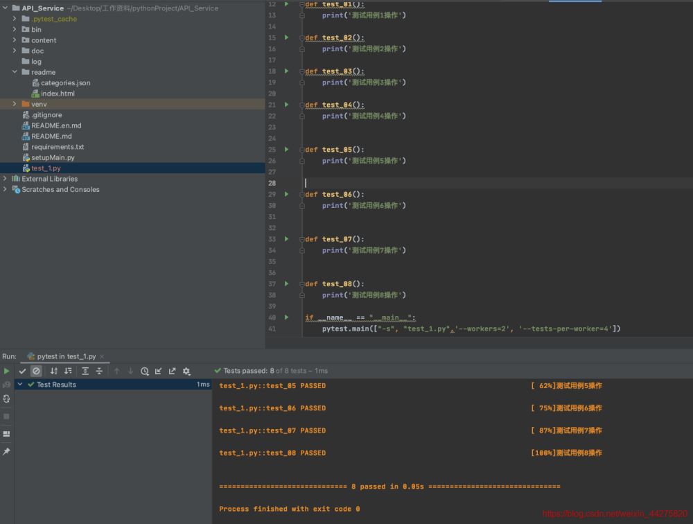Expand all test results
This screenshot has height=524, width=693.
(x=85, y=371)
